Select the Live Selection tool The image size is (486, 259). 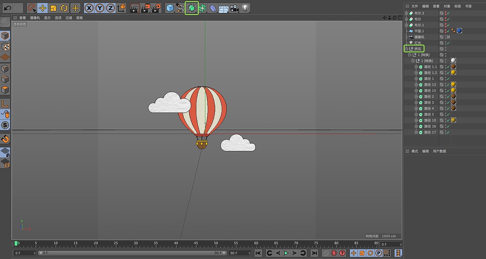[32, 8]
